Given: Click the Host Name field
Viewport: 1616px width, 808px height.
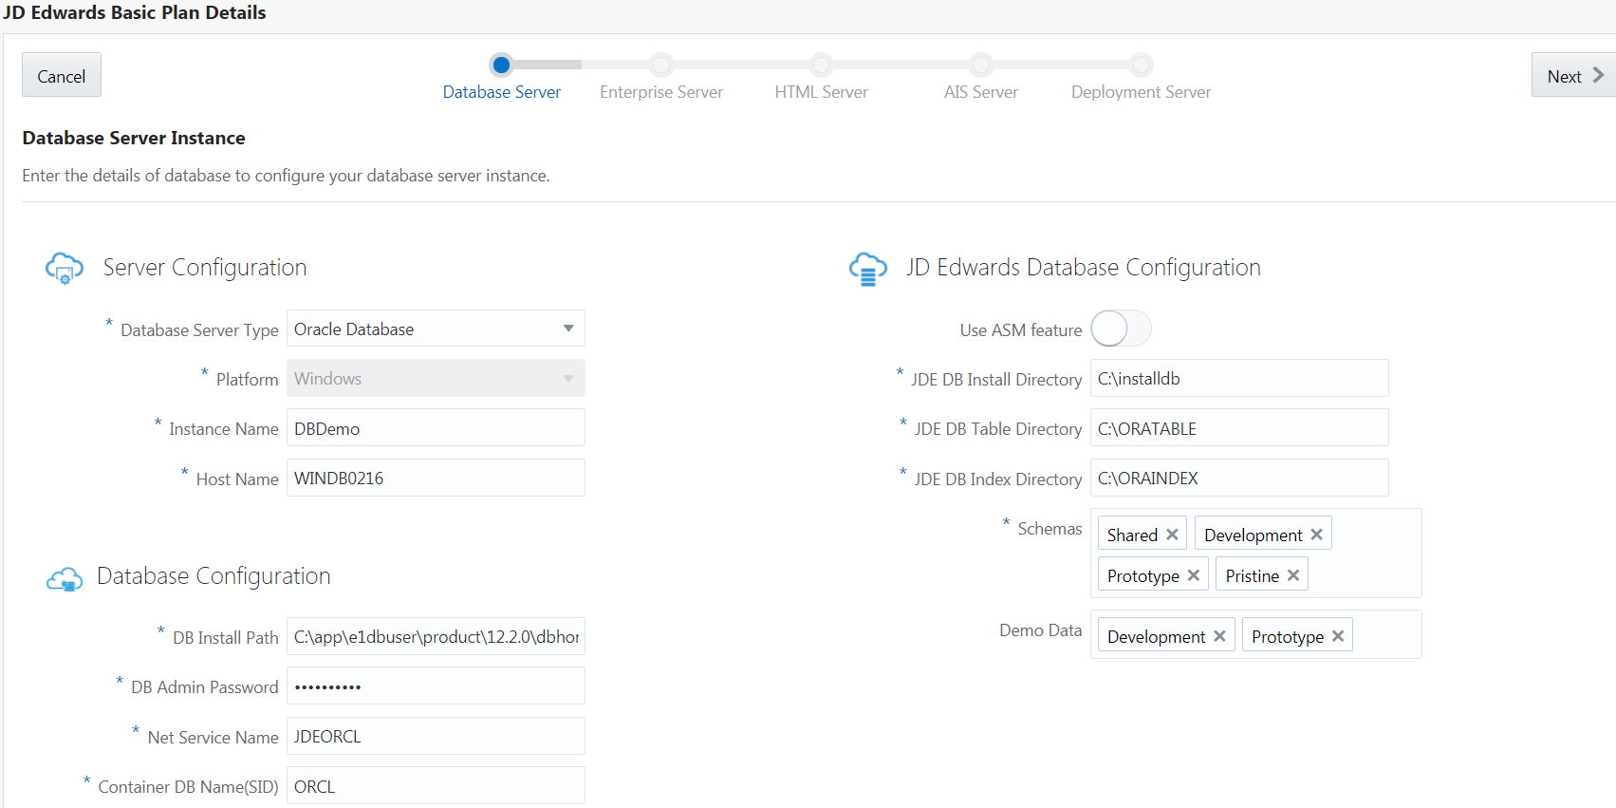Looking at the screenshot, I should [436, 478].
